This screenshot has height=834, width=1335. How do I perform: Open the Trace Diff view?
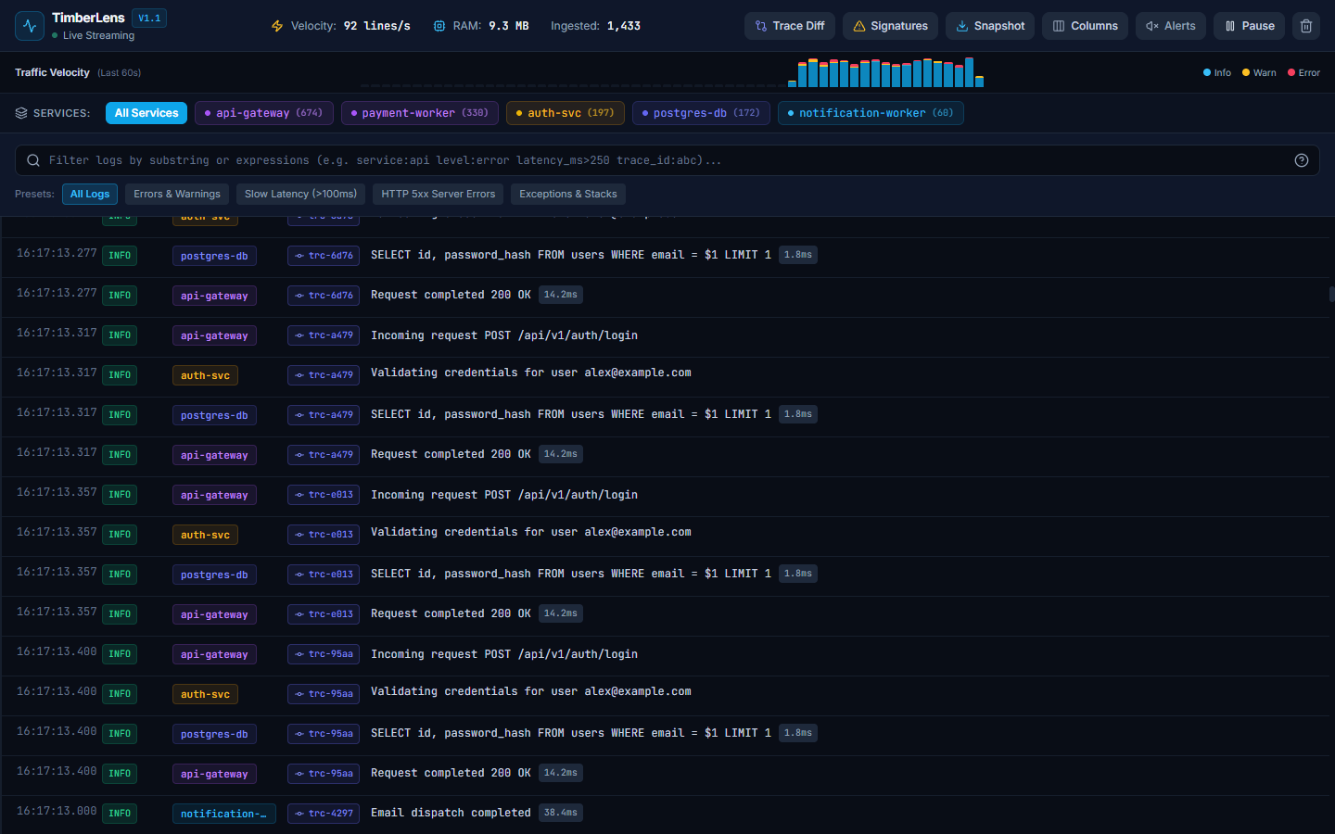coord(790,26)
